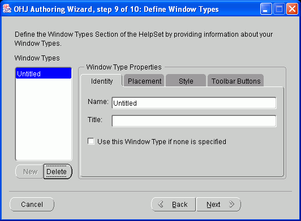The height and width of the screenshot is (221, 301).
Task: Open the Toolbar Buttons tab
Action: (x=236, y=81)
